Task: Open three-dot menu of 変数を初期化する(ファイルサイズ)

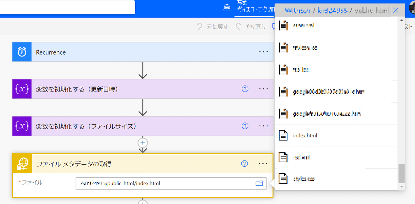Action: pos(264,126)
